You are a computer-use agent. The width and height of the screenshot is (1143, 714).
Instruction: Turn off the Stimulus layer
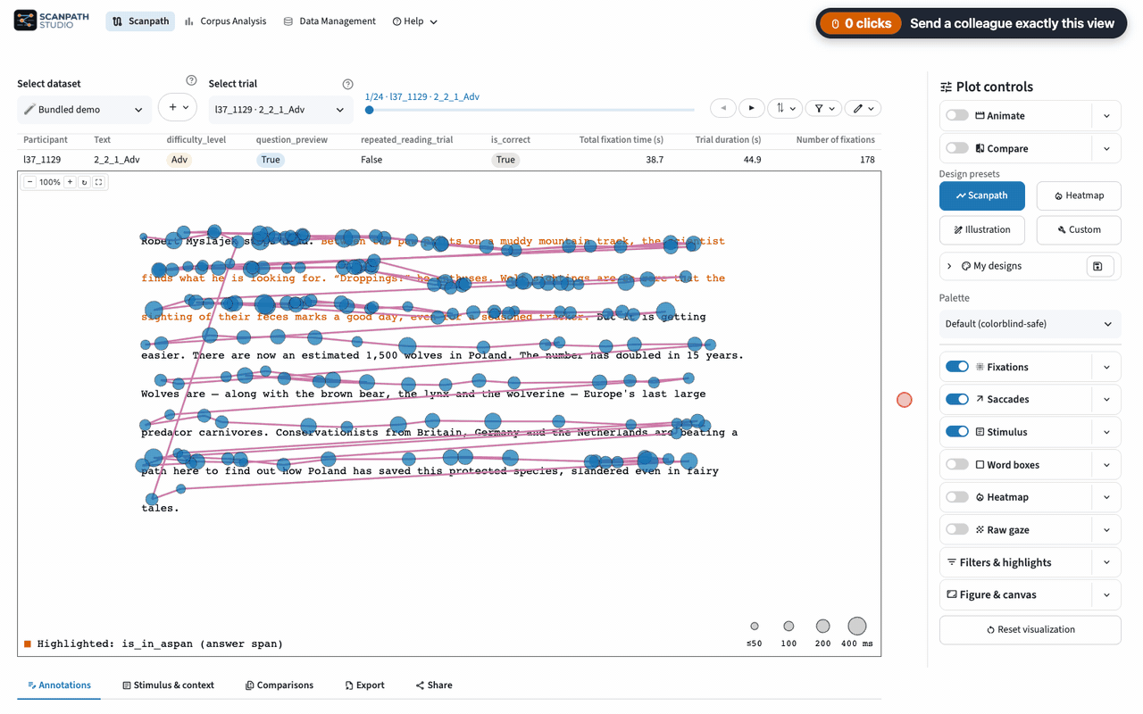pyautogui.click(x=957, y=432)
